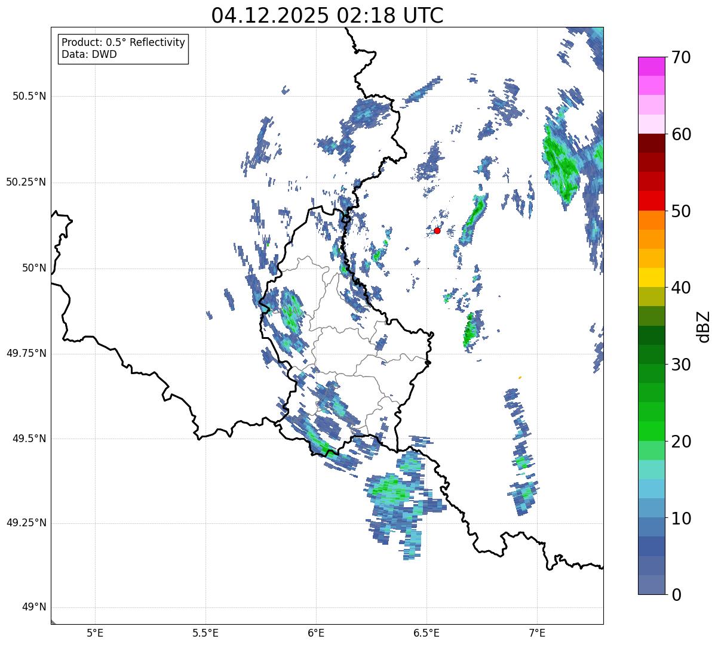Click the 49.5°N latitude label
This screenshot has width=718, height=645.
[29, 439]
